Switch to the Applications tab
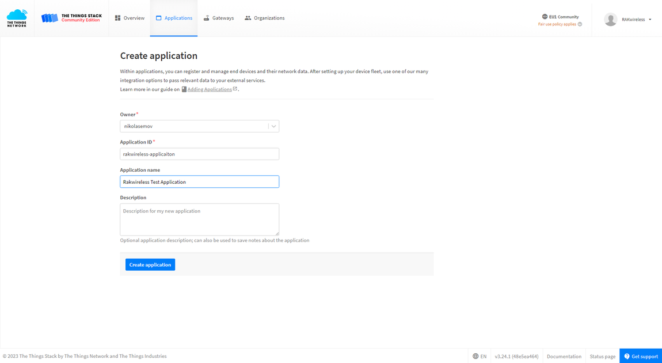The height and width of the screenshot is (363, 662). tap(174, 18)
